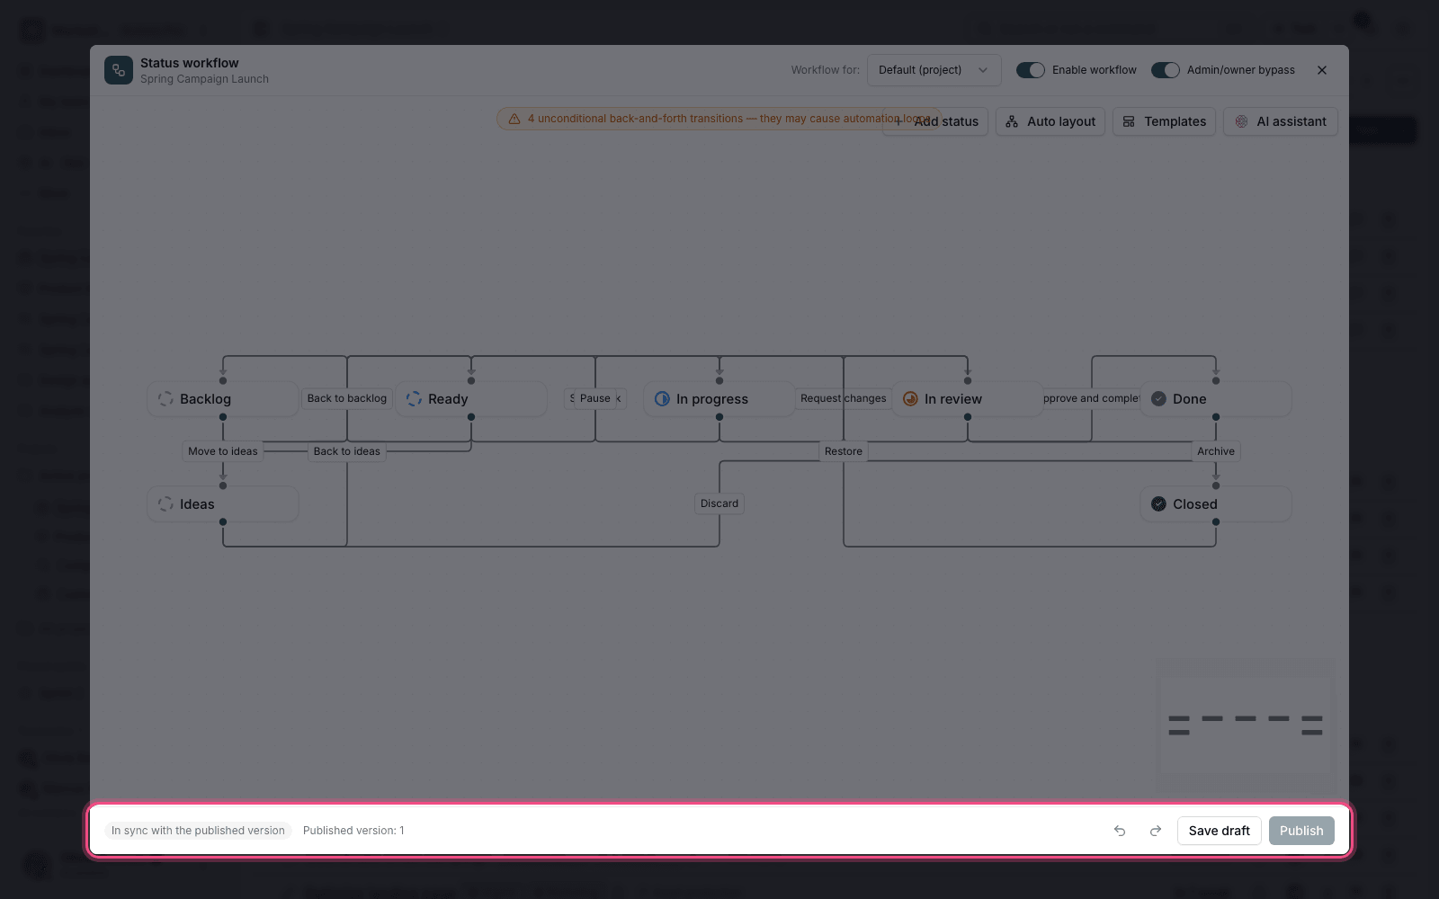
Task: Click the In progress half-filled circle icon
Action: (662, 399)
